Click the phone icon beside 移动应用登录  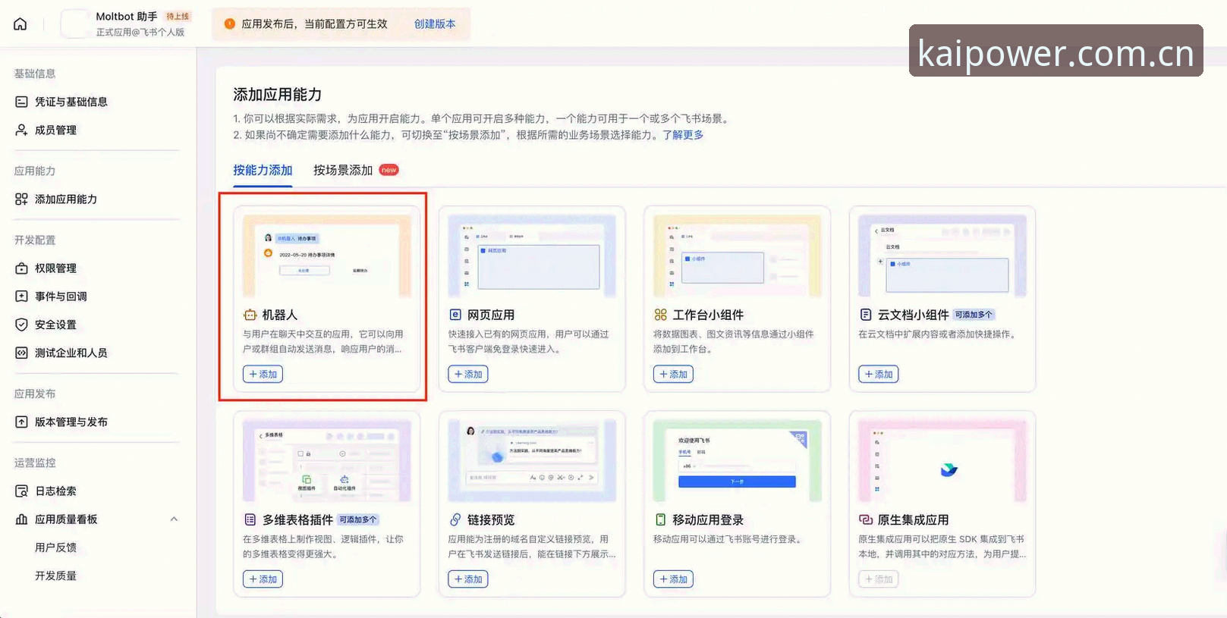coord(660,519)
